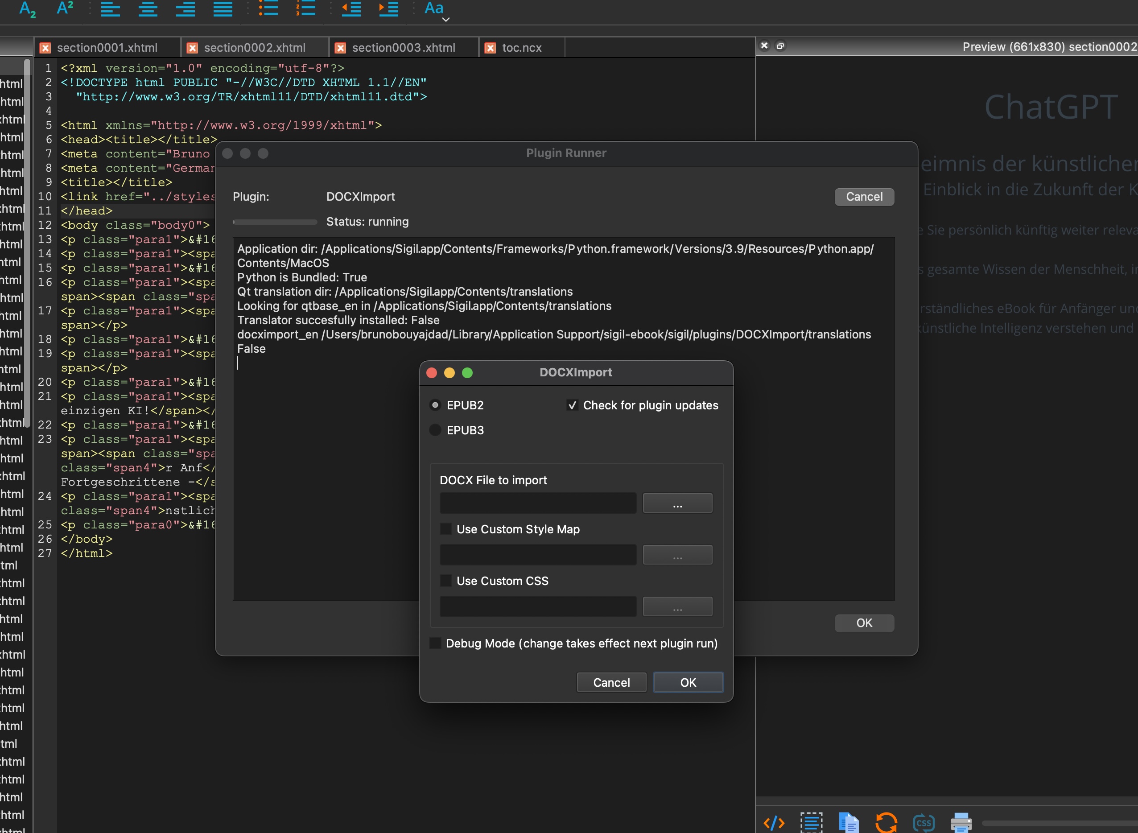Enable Use Custom Style Map
The image size is (1138, 833).
pos(446,529)
